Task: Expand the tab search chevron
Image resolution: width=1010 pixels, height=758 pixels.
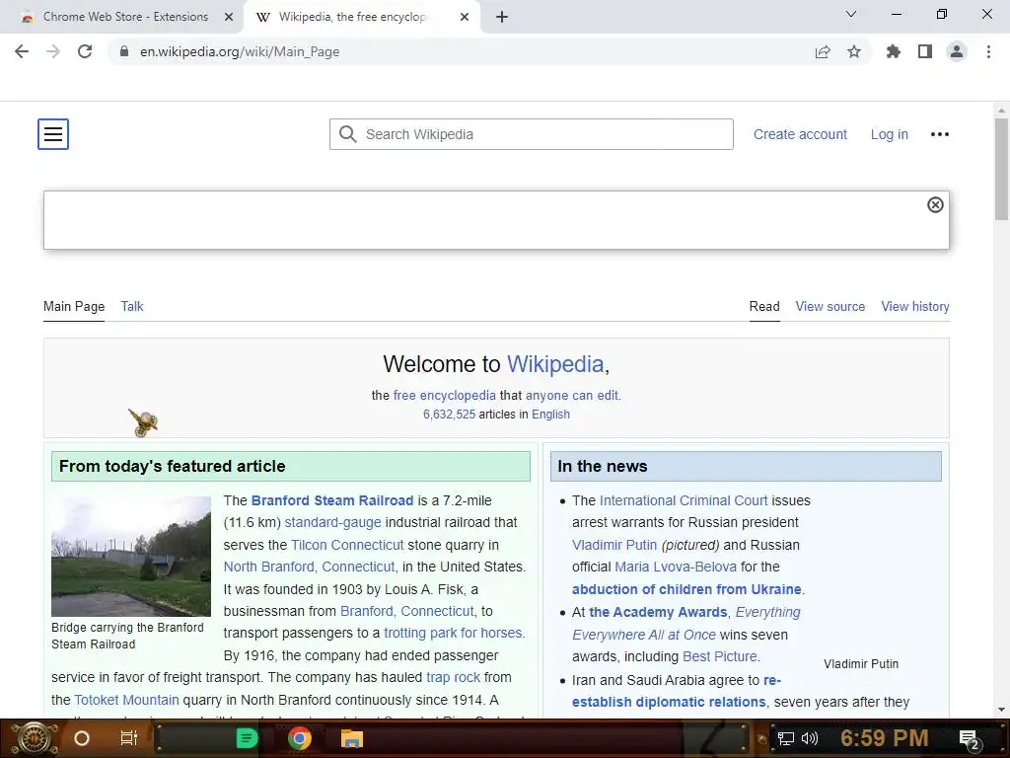Action: pos(851,14)
